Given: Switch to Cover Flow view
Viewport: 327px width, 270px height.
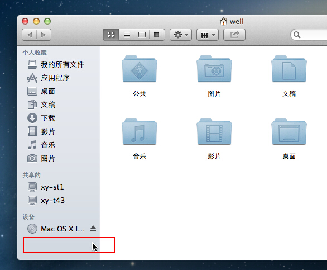Looking at the screenshot, I should pos(157,35).
